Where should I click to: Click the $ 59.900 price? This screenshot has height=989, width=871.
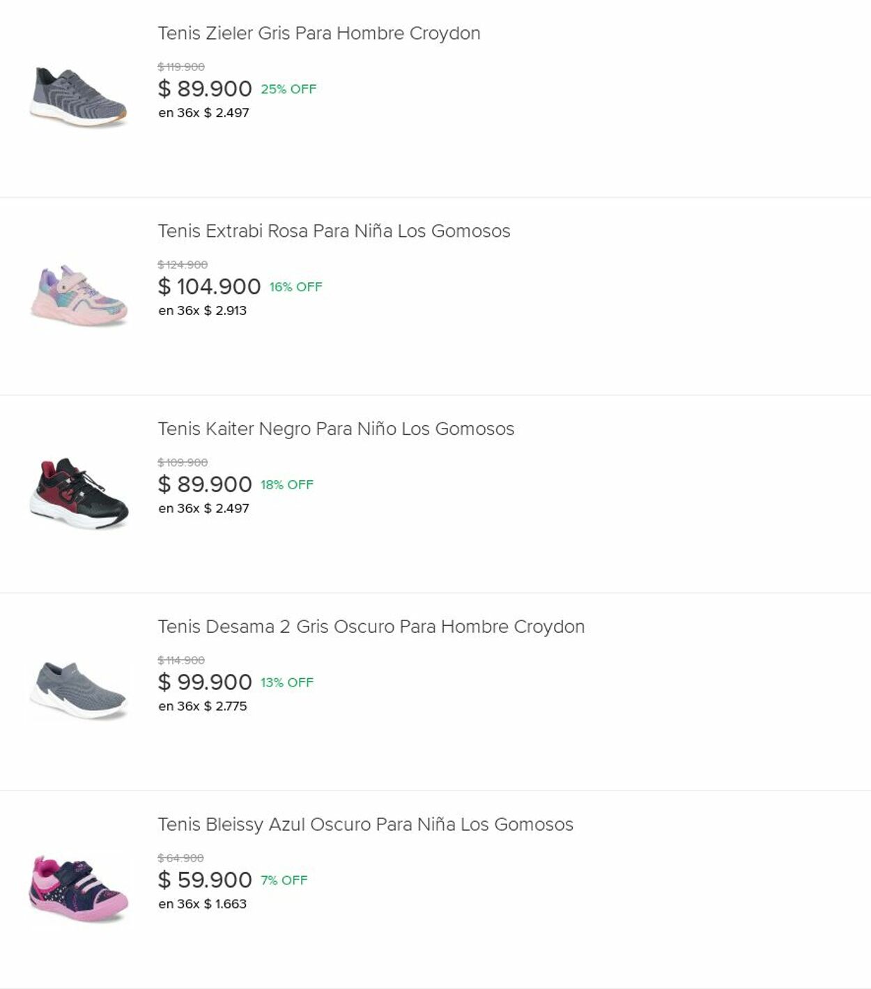click(x=205, y=880)
